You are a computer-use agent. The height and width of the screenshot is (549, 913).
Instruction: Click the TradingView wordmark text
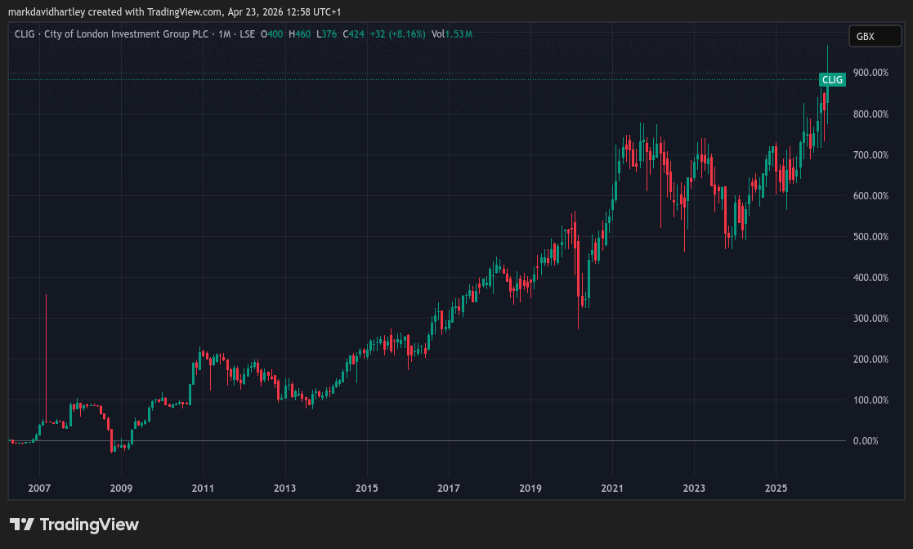tap(90, 524)
